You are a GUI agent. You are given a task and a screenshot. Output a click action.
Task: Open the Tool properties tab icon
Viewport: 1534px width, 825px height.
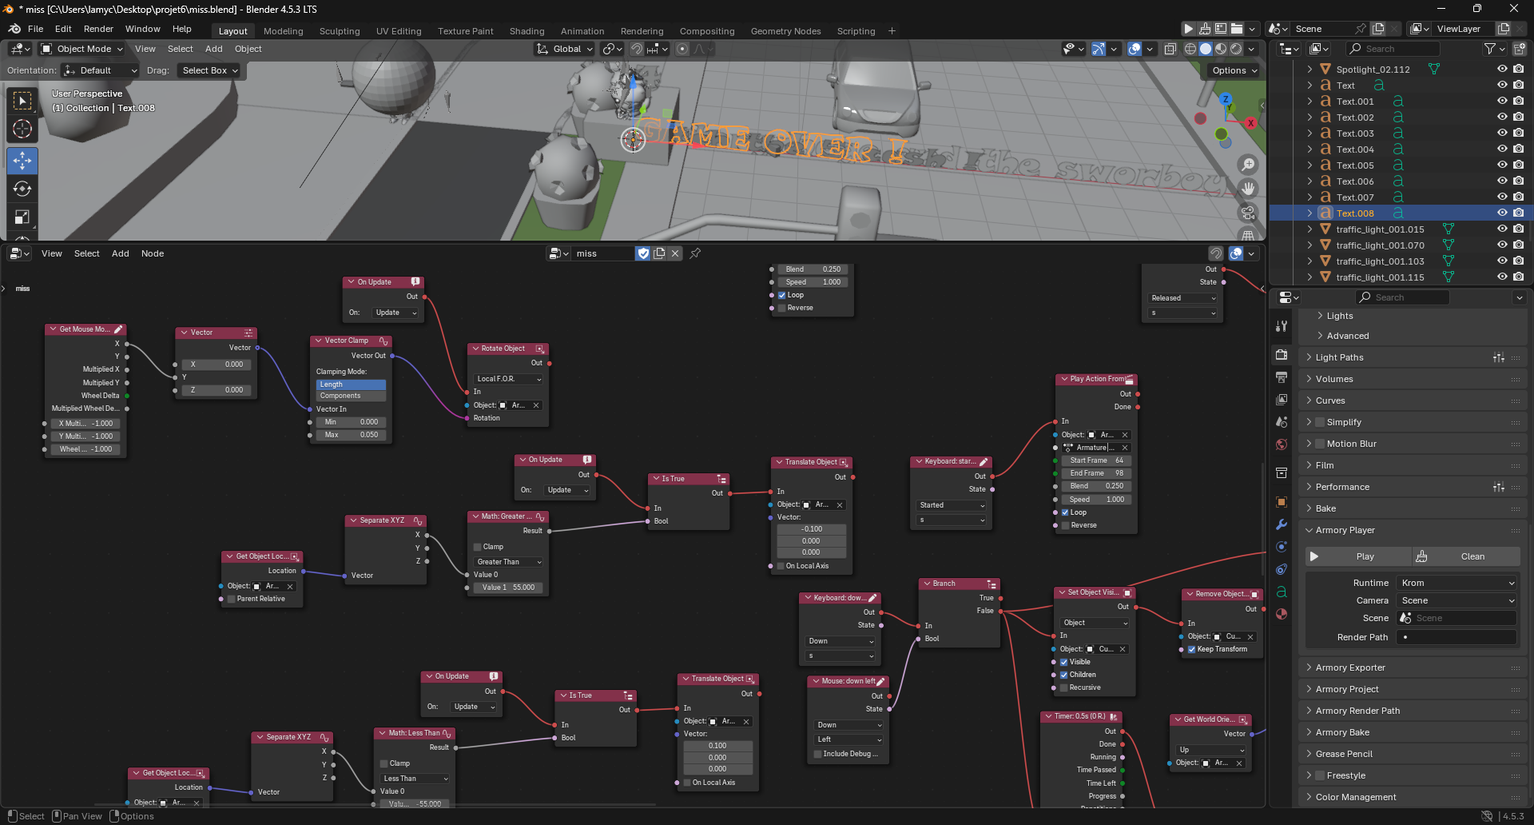(x=1282, y=326)
